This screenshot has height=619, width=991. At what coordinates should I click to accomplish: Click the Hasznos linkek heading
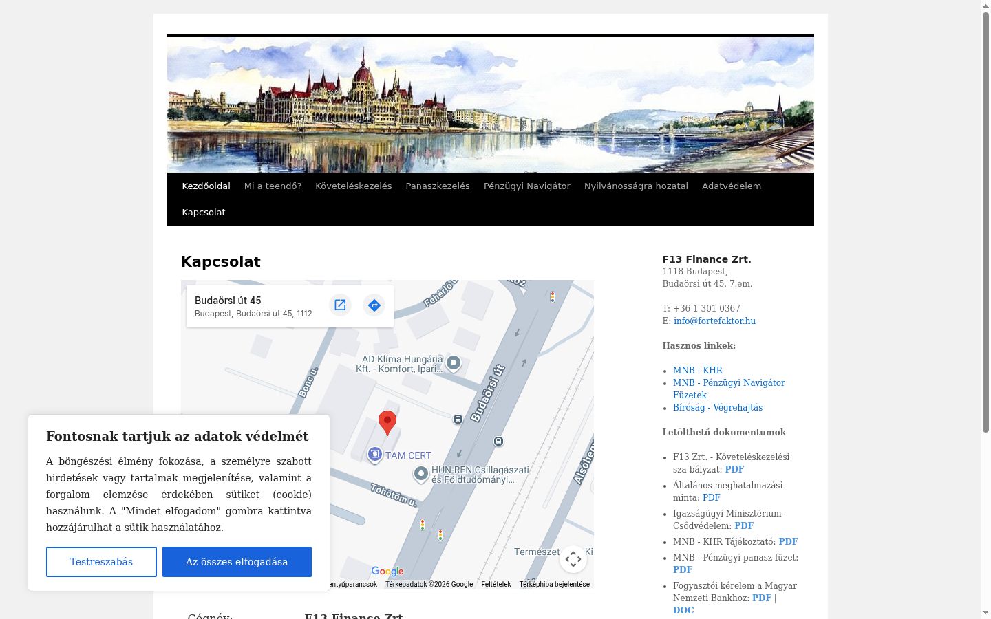(699, 345)
